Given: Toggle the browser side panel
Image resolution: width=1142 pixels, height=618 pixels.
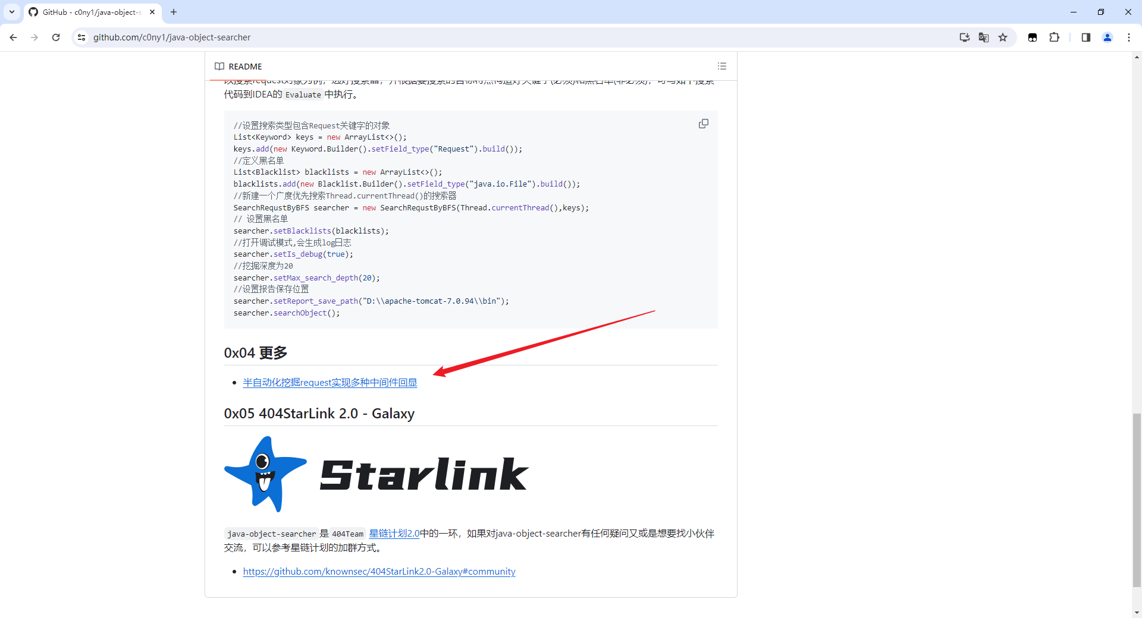Looking at the screenshot, I should pos(1085,37).
